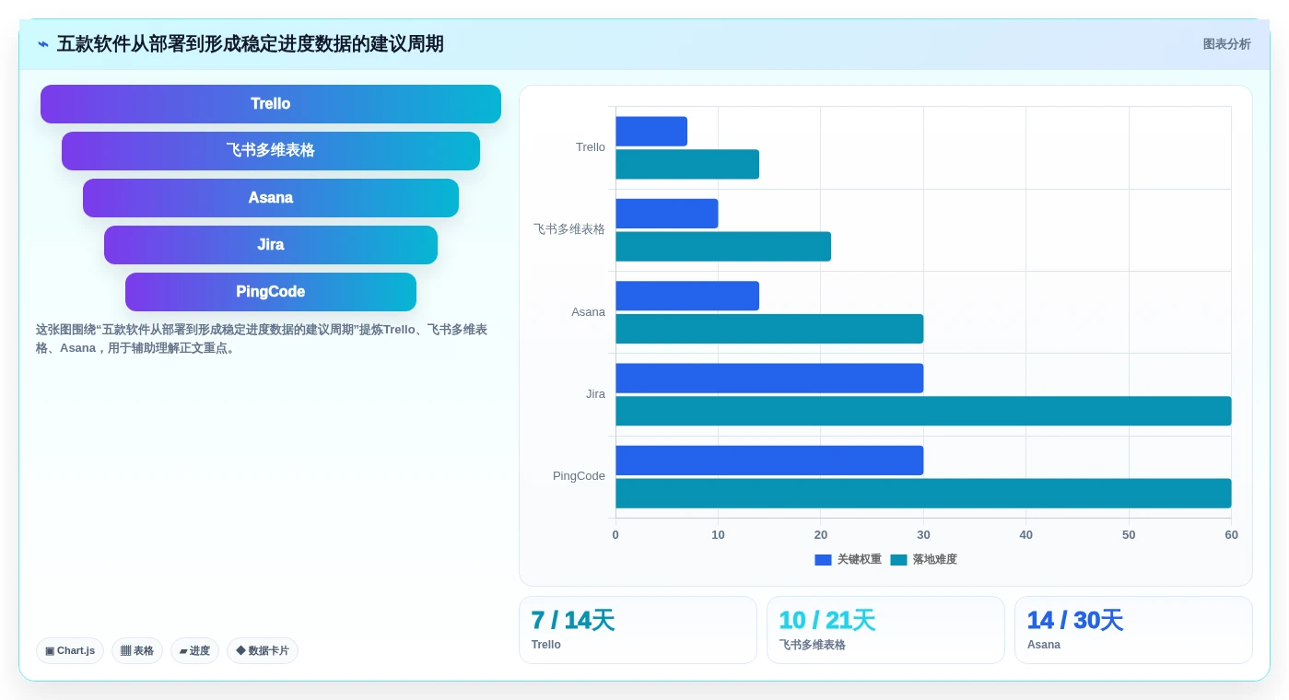The width and height of the screenshot is (1289, 700).
Task: Open the 10 / 21天 飞书多维表格 data card
Action: tap(885, 630)
